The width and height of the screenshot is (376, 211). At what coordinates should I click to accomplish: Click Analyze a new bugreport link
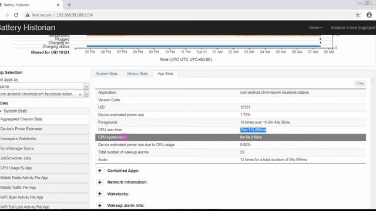click(x=353, y=28)
